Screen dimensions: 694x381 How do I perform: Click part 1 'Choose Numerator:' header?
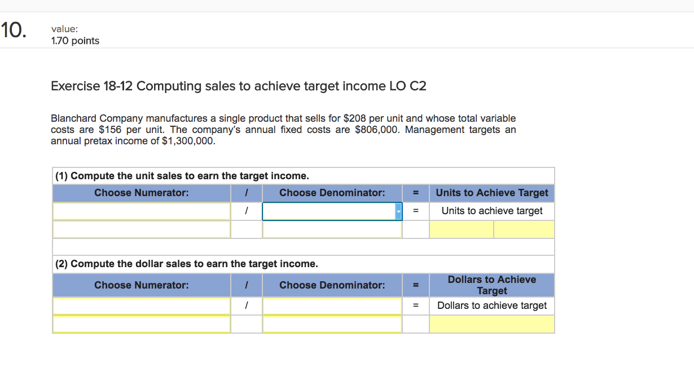pyautogui.click(x=142, y=193)
